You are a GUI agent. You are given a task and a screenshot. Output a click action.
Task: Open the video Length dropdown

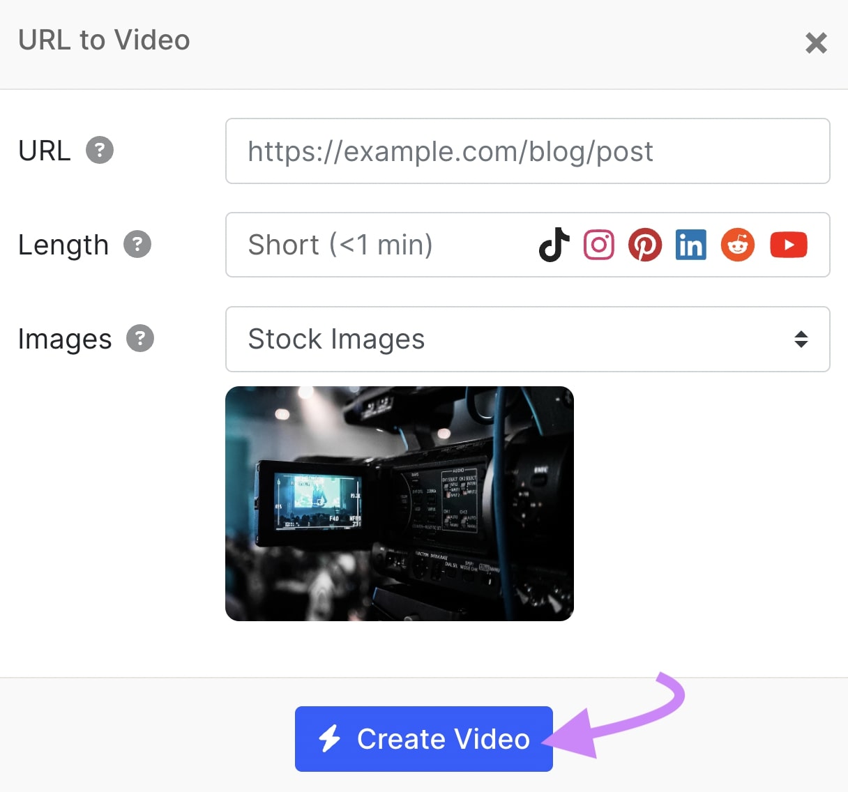pos(418,245)
